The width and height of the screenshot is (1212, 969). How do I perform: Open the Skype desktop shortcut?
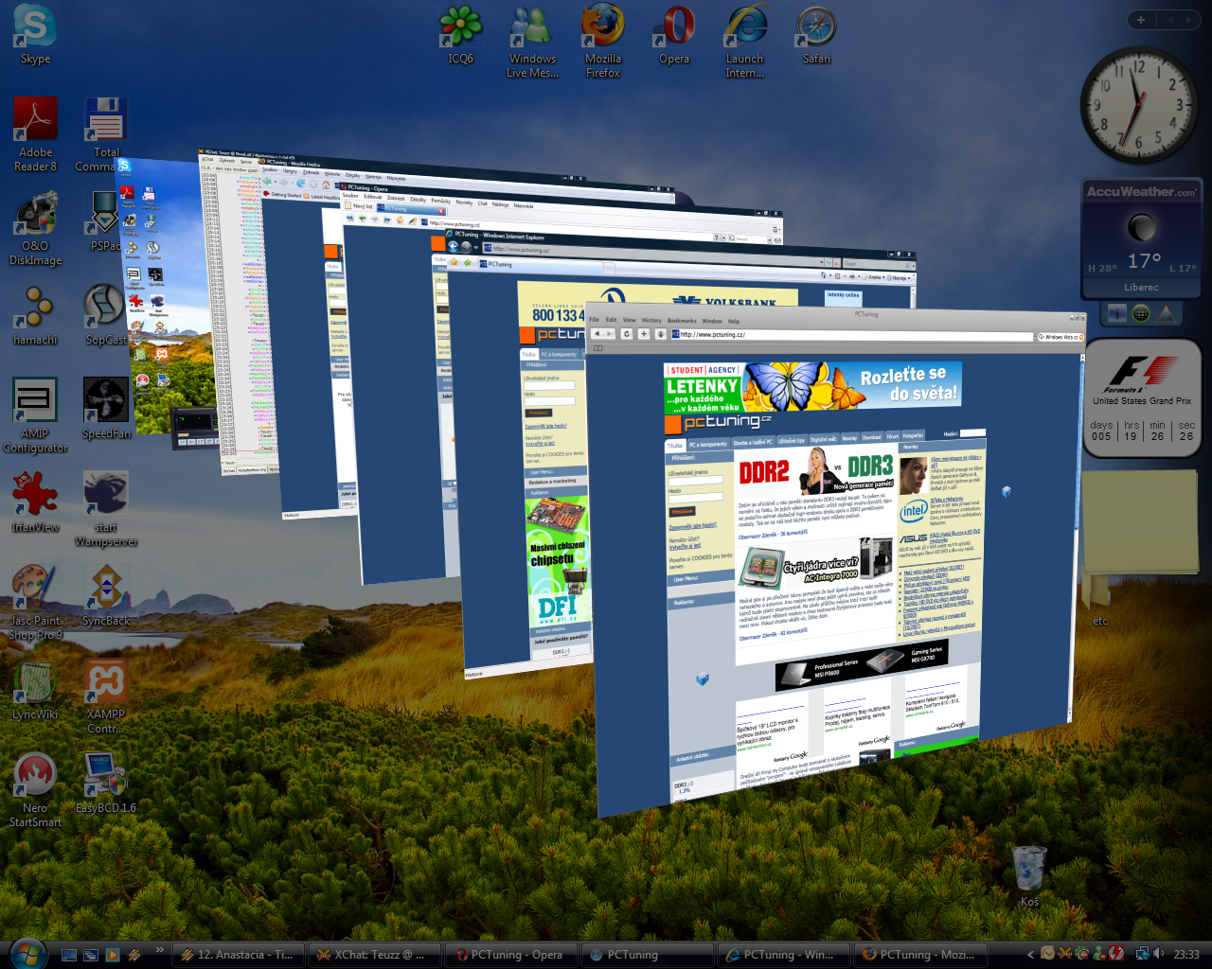pos(35,36)
